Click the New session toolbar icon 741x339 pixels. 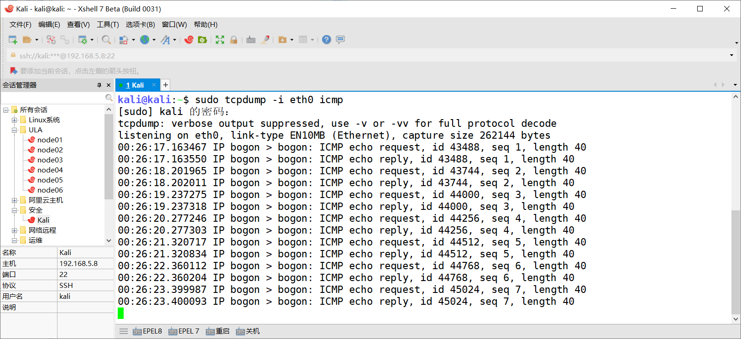pyautogui.click(x=13, y=40)
